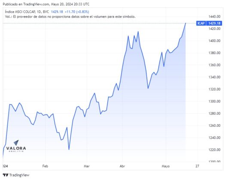This screenshot has width=226, height=180.
Task: Click the chart line's latest peak point
Action: [x=186, y=23]
